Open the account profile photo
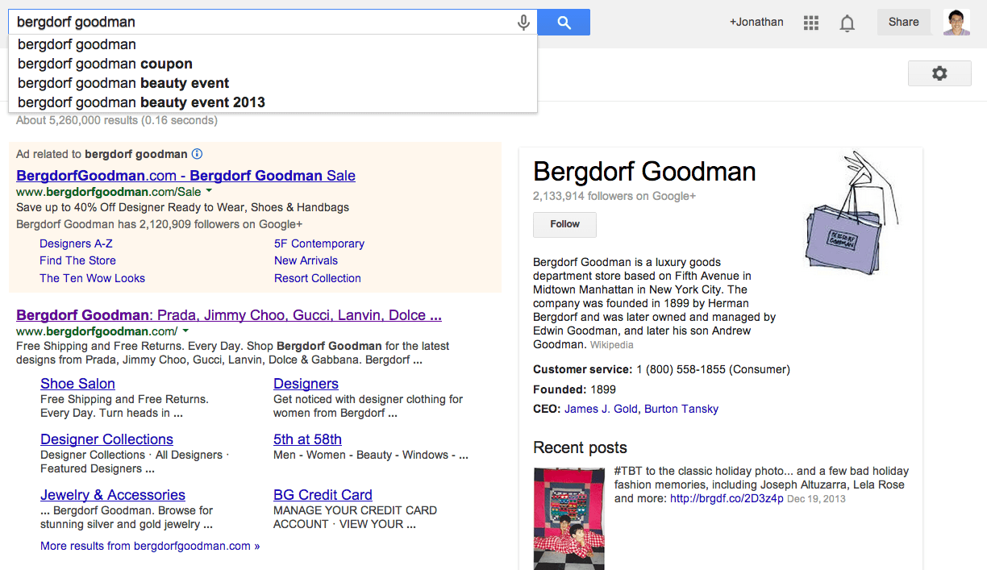Image resolution: width=987 pixels, height=570 pixels. click(957, 22)
